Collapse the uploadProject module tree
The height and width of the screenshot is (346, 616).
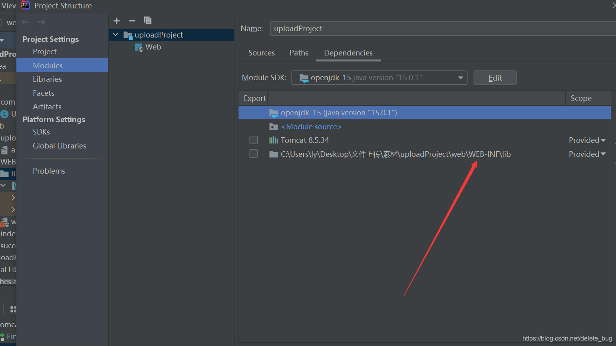click(x=115, y=35)
